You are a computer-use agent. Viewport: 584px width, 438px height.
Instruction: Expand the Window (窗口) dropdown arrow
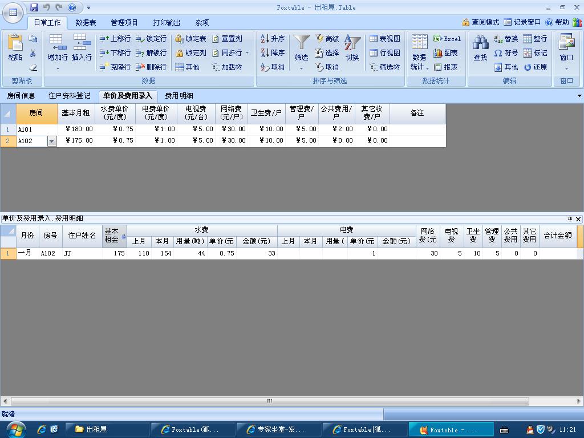click(x=566, y=68)
